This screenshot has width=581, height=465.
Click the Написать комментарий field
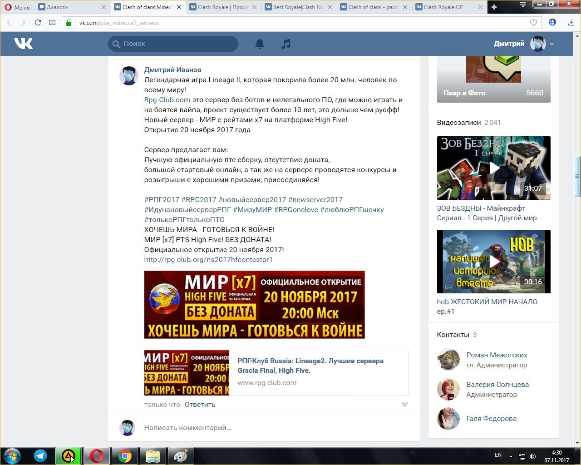click(272, 428)
